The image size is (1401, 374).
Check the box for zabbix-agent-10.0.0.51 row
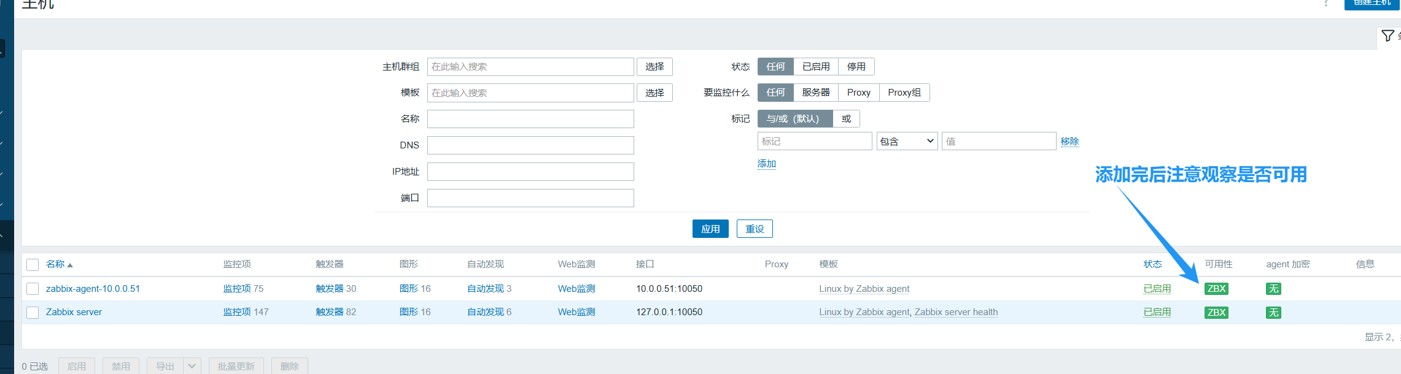click(x=33, y=289)
